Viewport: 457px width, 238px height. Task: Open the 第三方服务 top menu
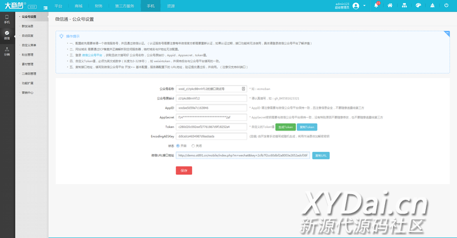coord(124,6)
